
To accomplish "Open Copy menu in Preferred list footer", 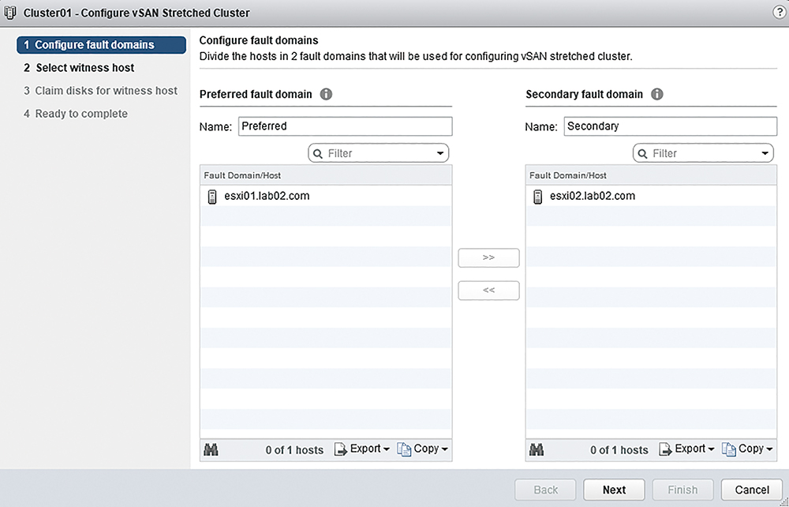I will [423, 449].
